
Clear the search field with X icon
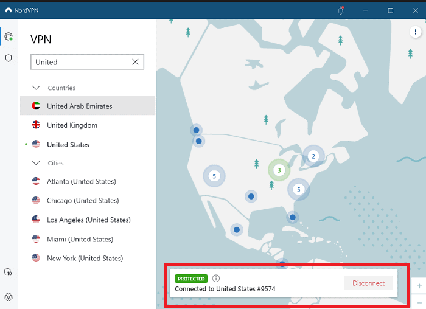(135, 62)
